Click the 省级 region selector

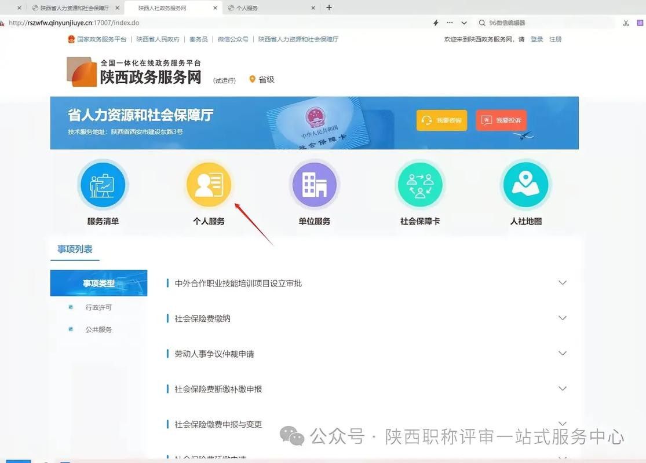[x=262, y=79]
